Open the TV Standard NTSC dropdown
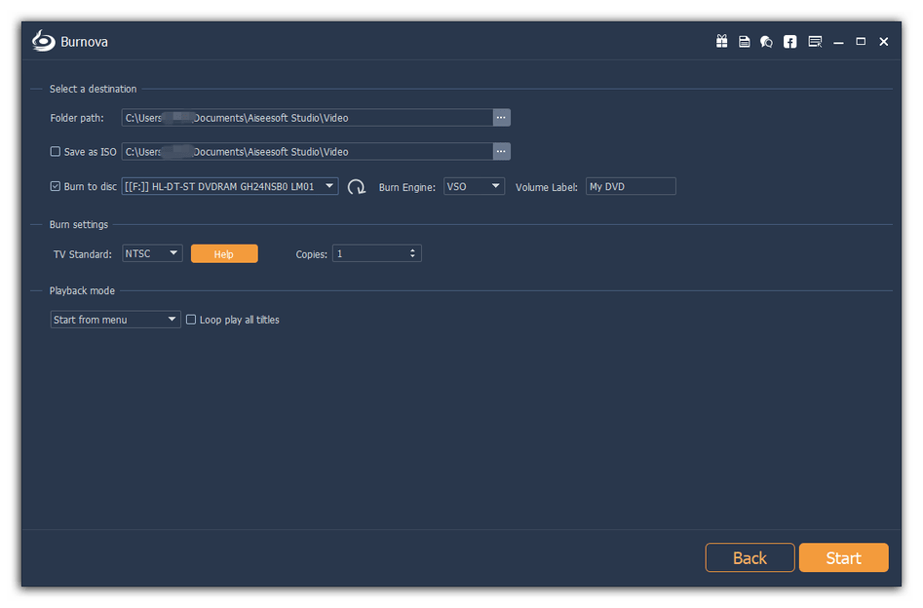The image size is (923, 608). (173, 253)
